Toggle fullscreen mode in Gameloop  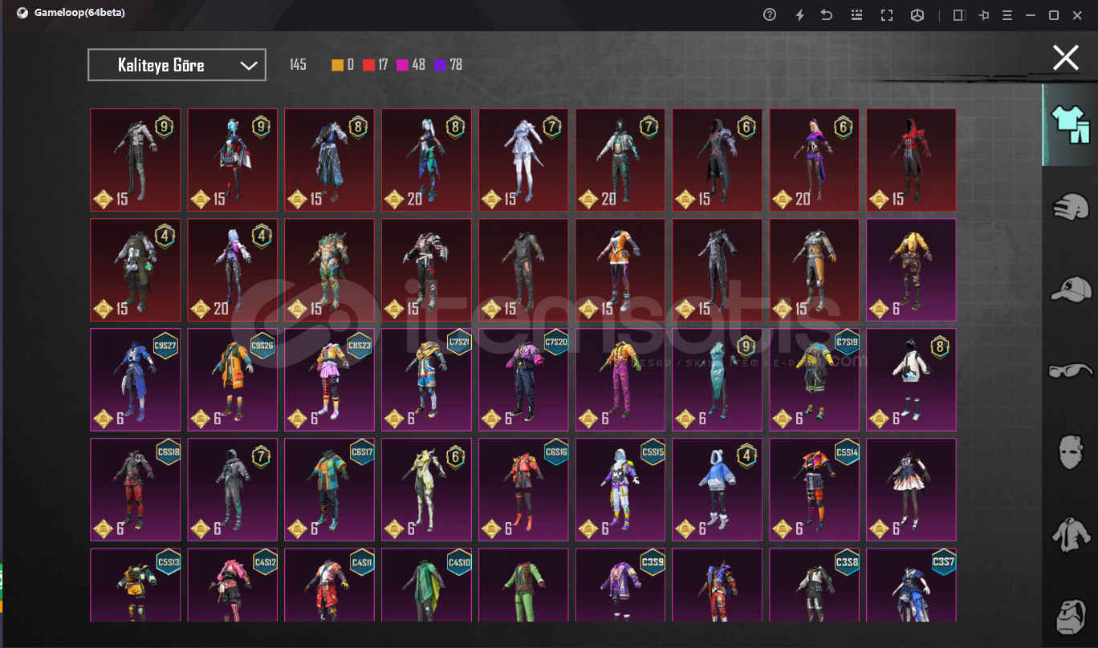887,15
